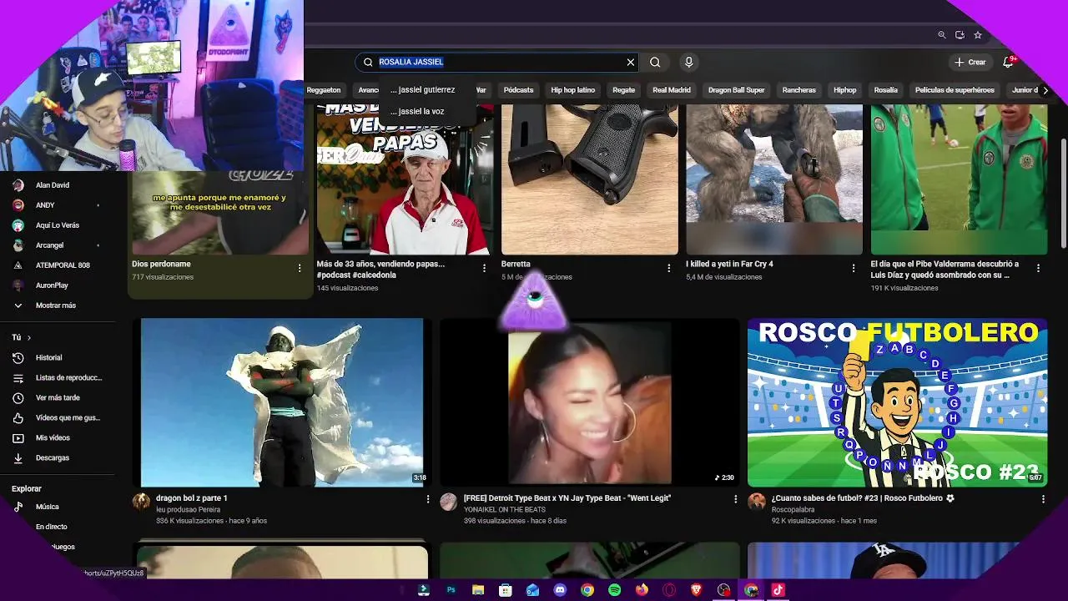1068x601 pixels.
Task: Open Outlook mail from the taskbar
Action: pos(532,589)
